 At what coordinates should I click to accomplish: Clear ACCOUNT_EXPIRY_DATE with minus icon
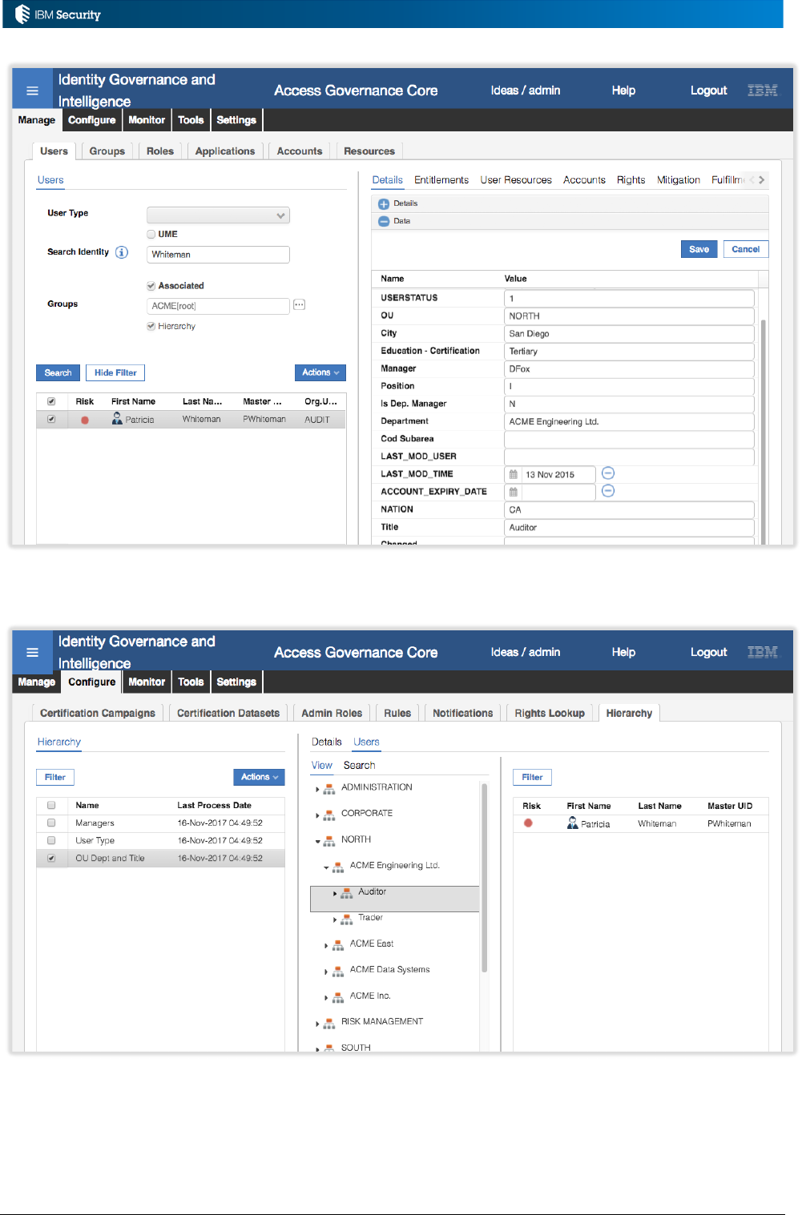tap(608, 491)
